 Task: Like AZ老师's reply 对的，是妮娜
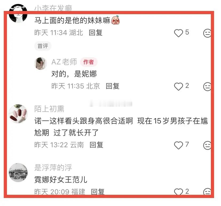[x=179, y=86]
